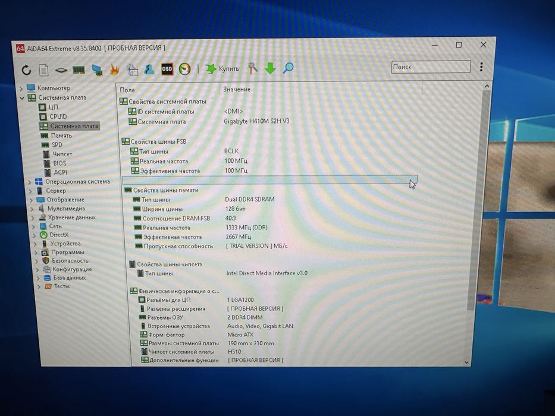Click the preferences checklist toolbar icon
The height and width of the screenshot is (416, 555).
pyautogui.click(x=132, y=70)
